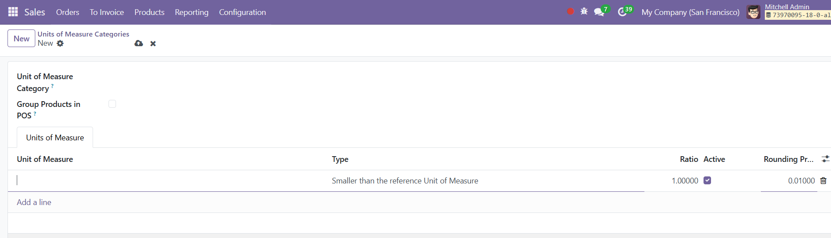Open the conversations messages icon
This screenshot has height=238, width=831.
point(599,12)
